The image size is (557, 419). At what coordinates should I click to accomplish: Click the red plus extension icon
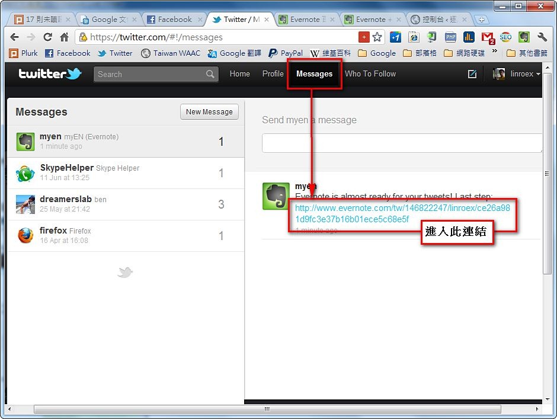[x=364, y=37]
